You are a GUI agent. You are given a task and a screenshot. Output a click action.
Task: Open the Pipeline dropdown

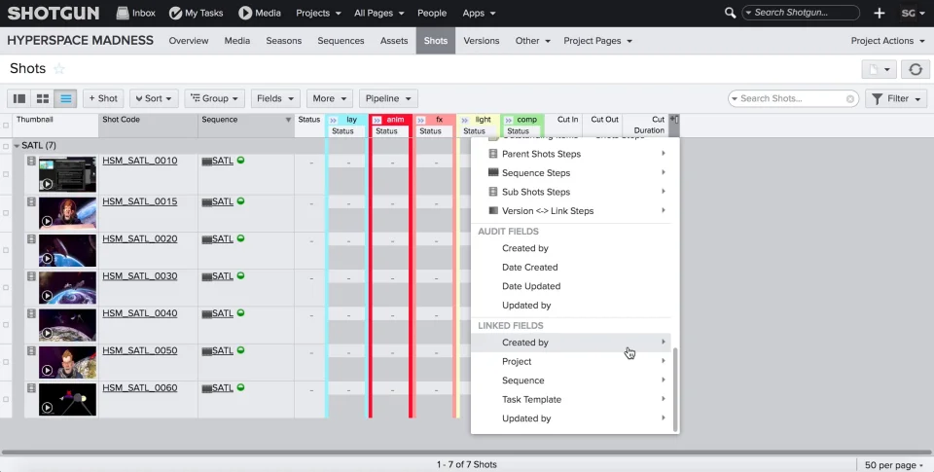click(x=388, y=98)
